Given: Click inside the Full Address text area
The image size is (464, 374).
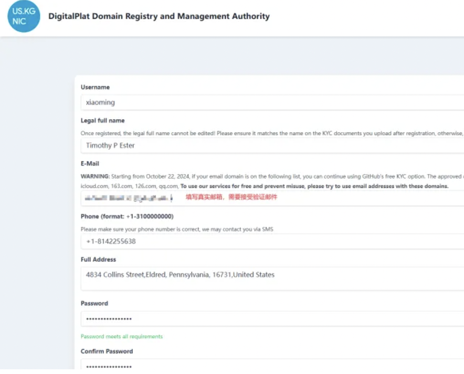Looking at the screenshot, I should tap(272, 279).
